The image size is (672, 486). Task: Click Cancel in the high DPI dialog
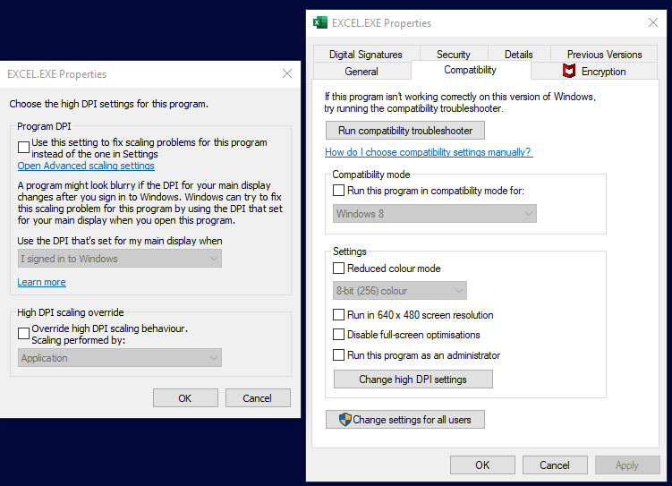pyautogui.click(x=258, y=398)
